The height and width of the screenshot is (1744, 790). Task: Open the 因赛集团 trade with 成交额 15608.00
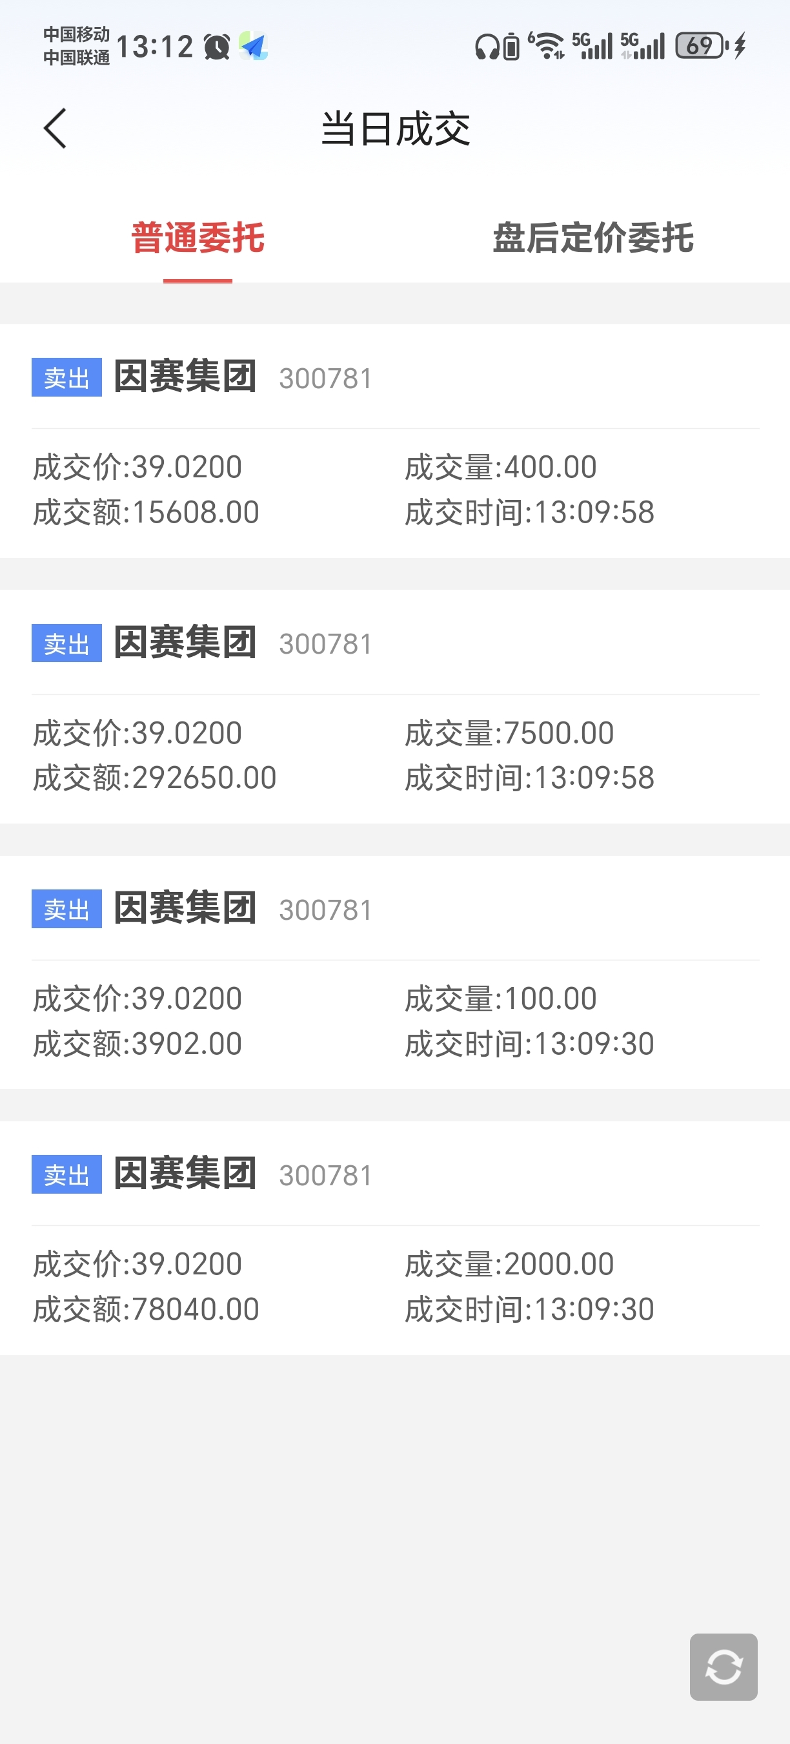(395, 441)
